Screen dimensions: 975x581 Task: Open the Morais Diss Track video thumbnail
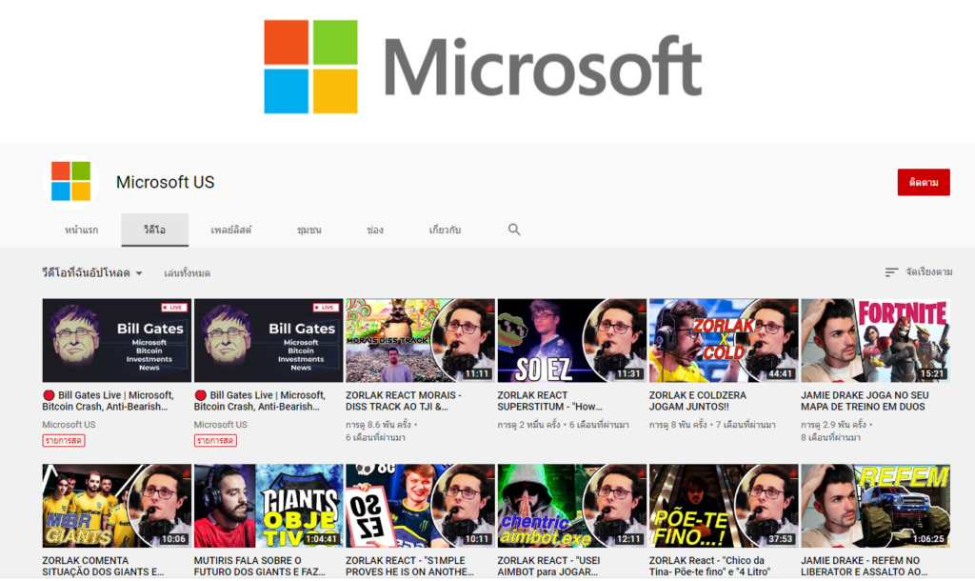point(420,340)
